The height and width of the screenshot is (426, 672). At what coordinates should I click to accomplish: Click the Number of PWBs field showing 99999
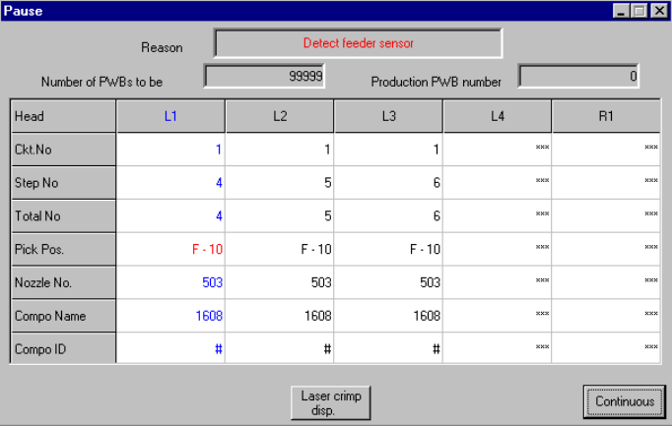click(264, 76)
